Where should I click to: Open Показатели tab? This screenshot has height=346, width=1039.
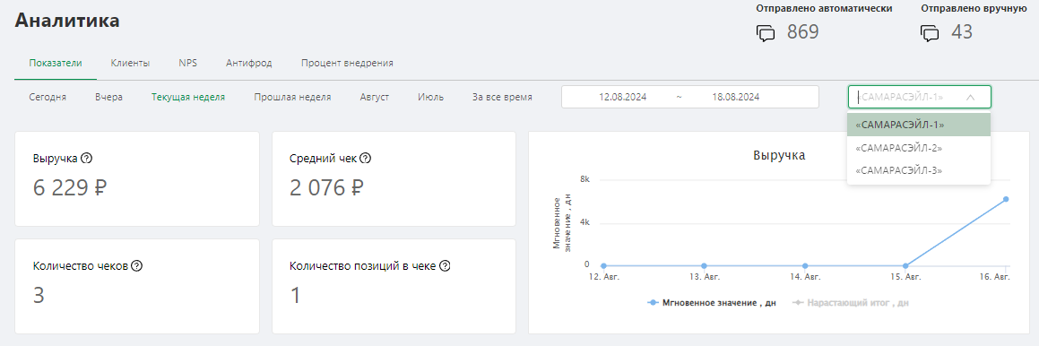coord(56,63)
